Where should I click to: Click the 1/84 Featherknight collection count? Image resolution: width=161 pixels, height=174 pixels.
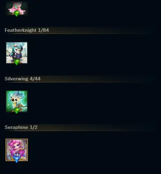point(44,30)
